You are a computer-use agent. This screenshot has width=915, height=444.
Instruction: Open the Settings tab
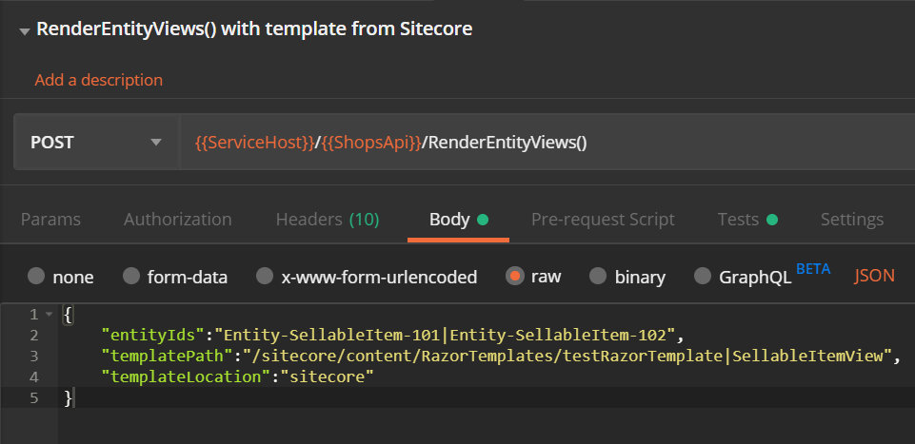pyautogui.click(x=852, y=220)
